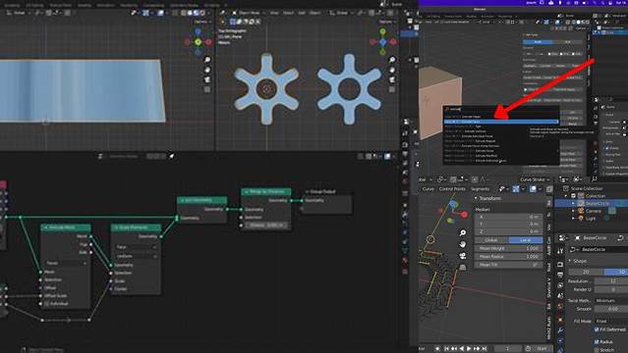Click the zoom magnifier icon in curve viewport
Viewport: 628px width, 353px height.
(x=463, y=232)
